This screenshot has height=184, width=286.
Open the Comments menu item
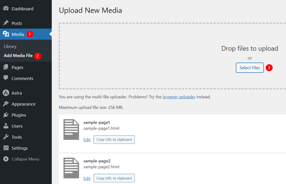pyautogui.click(x=26, y=78)
